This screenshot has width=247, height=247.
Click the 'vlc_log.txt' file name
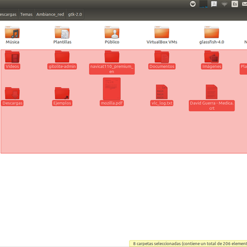tap(162, 103)
